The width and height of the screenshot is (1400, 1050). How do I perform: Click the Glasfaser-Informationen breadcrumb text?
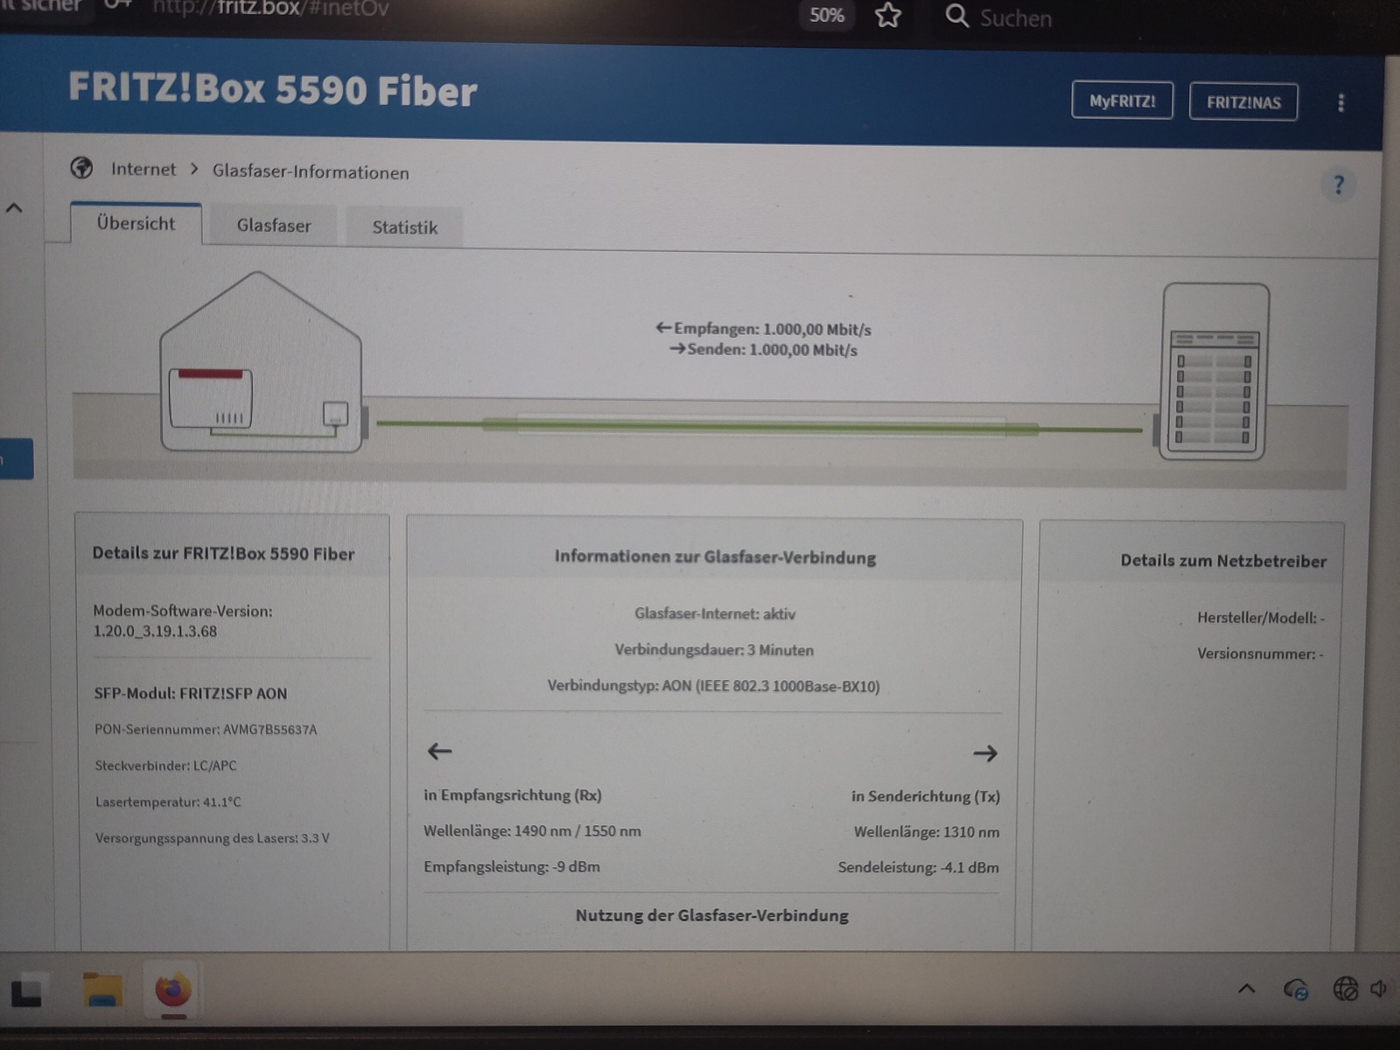(311, 171)
